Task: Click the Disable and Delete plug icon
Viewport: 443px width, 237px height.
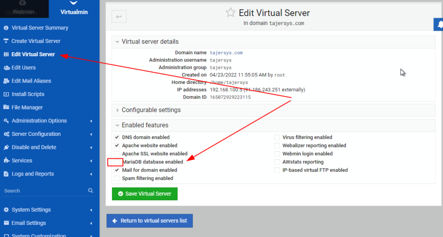Action: click(6, 147)
